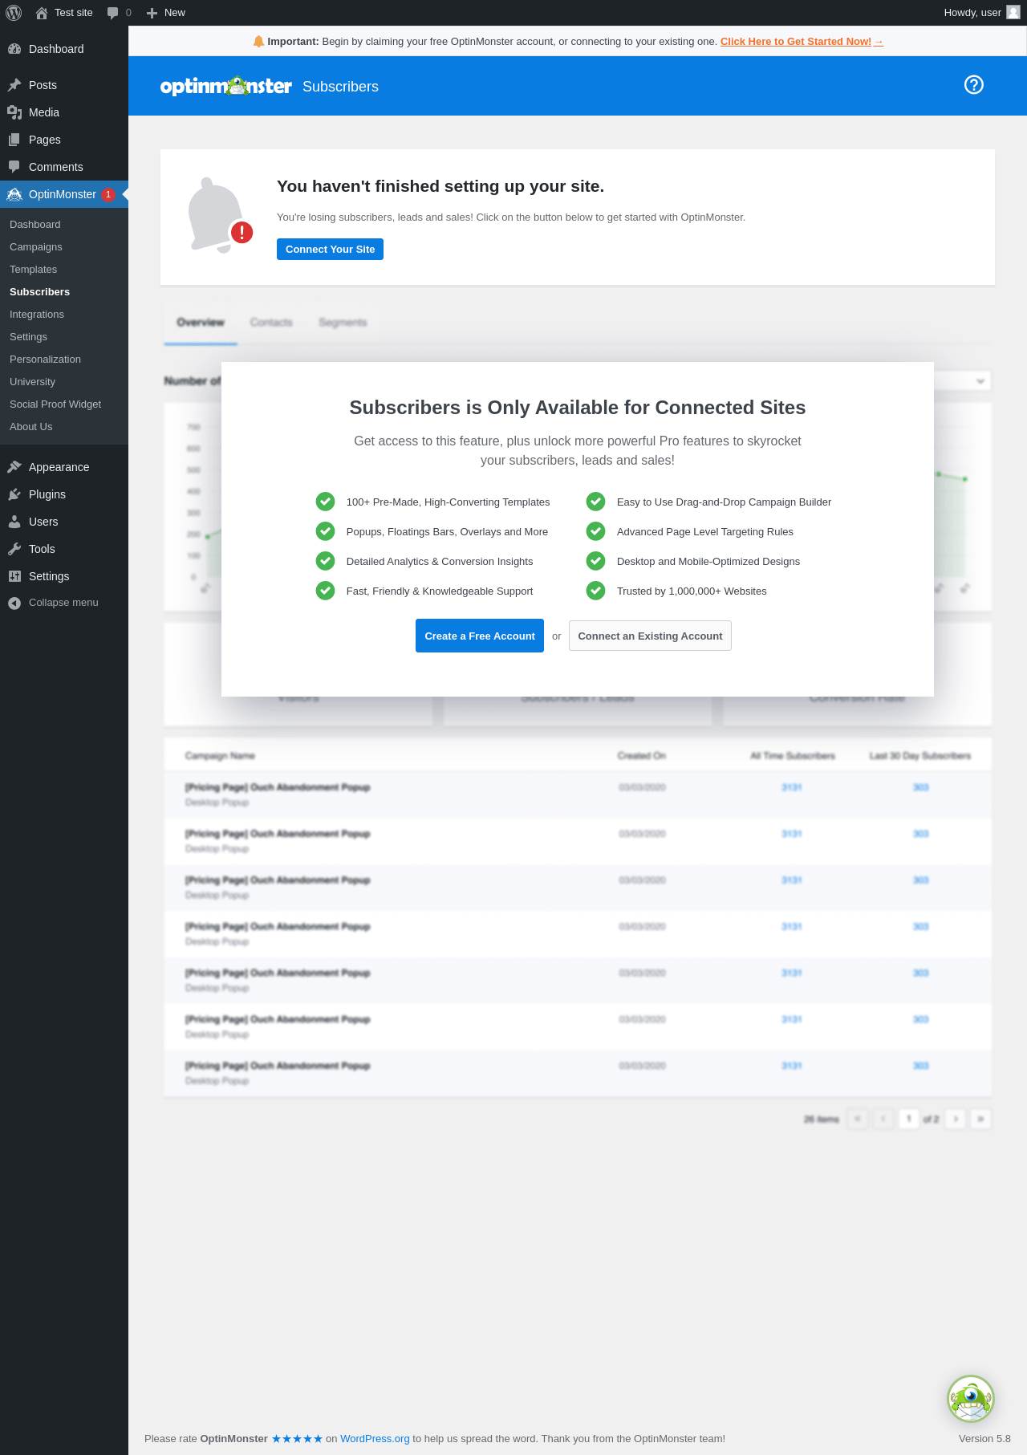
Task: Open Test site home icon link
Action: point(42,13)
